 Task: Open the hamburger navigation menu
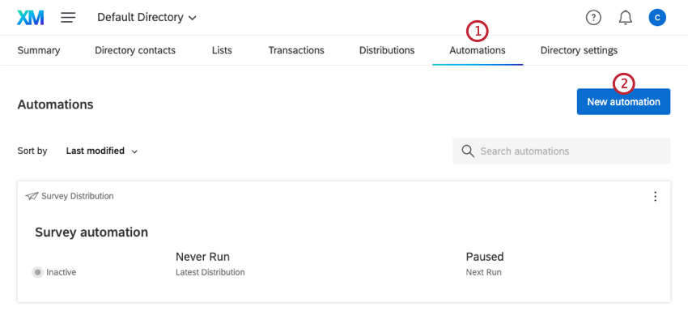(68, 18)
